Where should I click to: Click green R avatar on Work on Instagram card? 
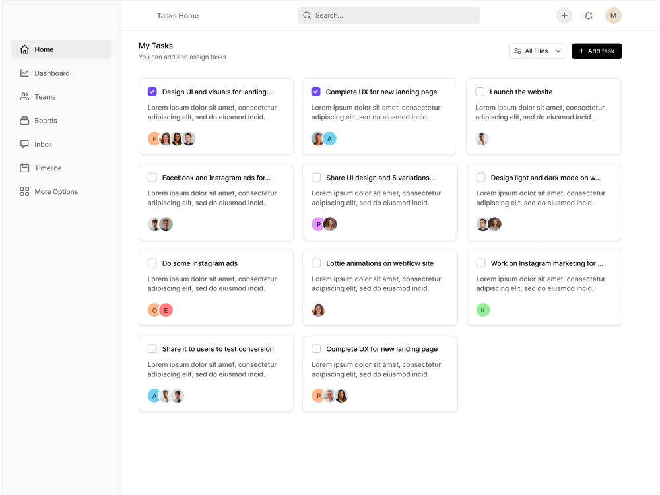point(483,310)
